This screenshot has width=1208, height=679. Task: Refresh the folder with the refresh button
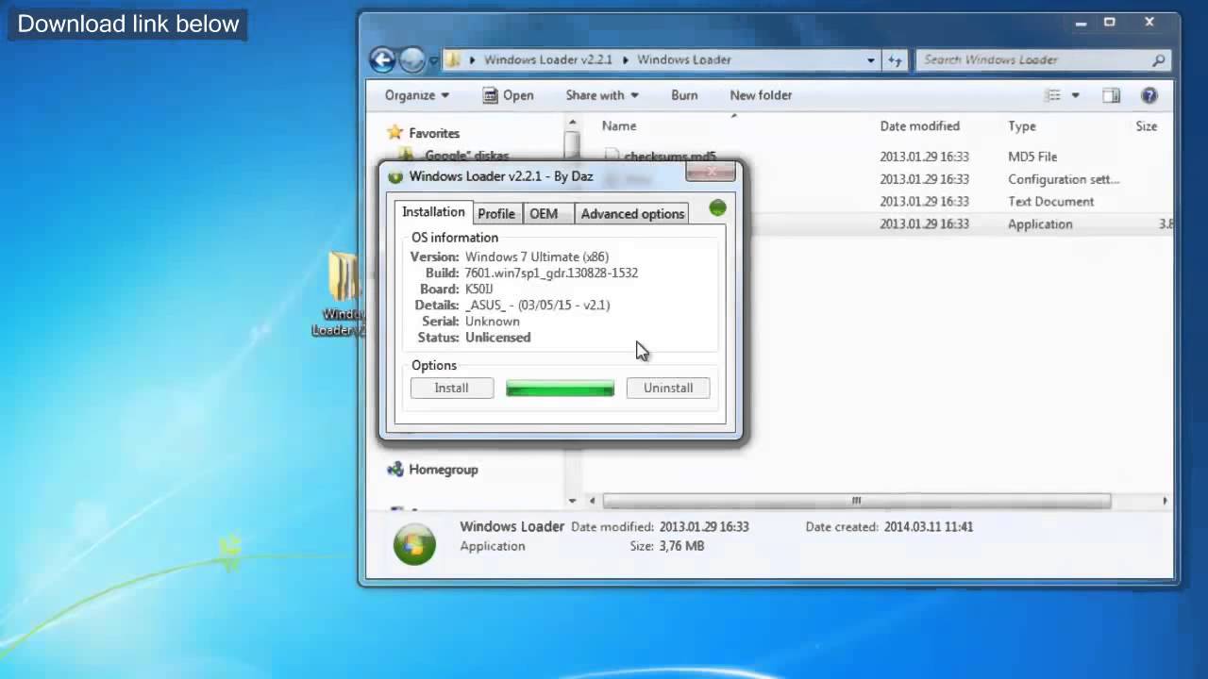[x=896, y=59]
